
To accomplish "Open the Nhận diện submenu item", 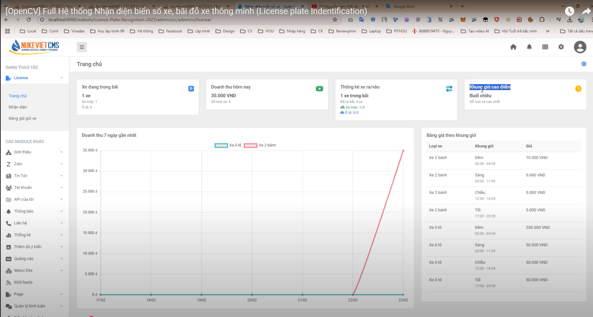I will click(x=18, y=107).
